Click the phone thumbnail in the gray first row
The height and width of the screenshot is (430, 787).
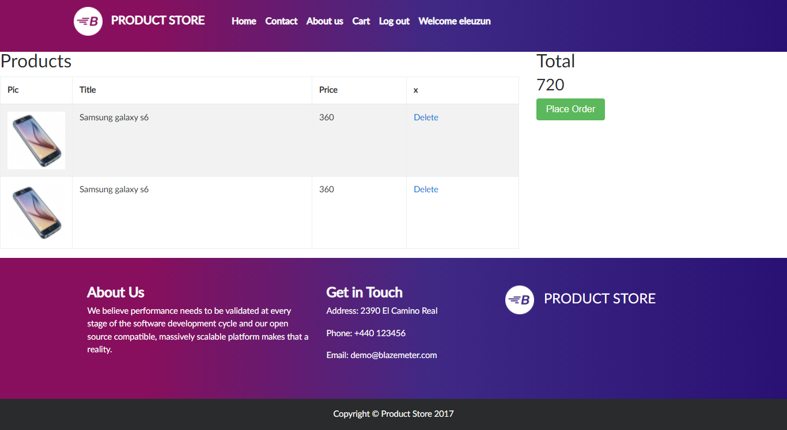(x=36, y=140)
